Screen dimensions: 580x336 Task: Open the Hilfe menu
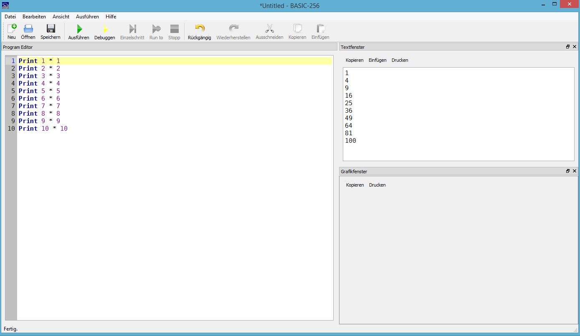[111, 17]
